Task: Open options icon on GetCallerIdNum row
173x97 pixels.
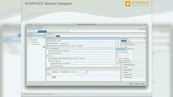Action: point(116,43)
